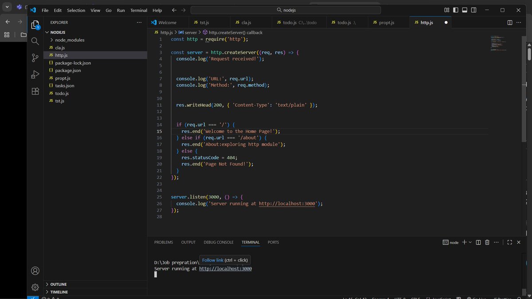The height and width of the screenshot is (299, 532).
Task: Kill terminal with trash icon
Action: [x=487, y=242]
